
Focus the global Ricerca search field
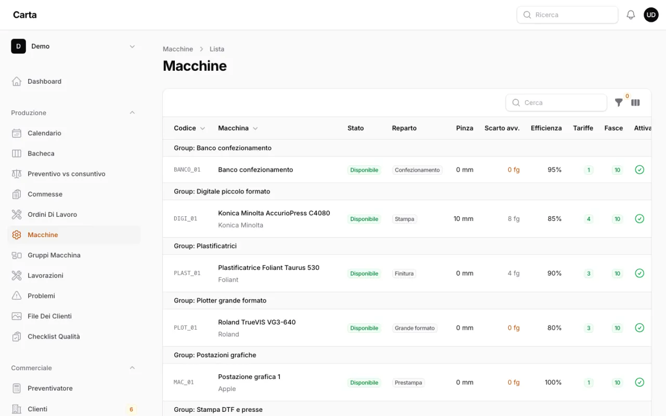(567, 15)
